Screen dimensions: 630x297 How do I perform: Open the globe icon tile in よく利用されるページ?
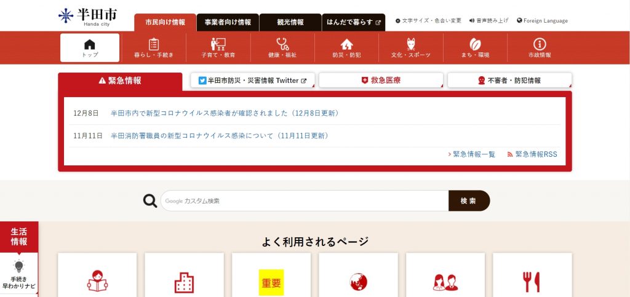[x=358, y=282]
